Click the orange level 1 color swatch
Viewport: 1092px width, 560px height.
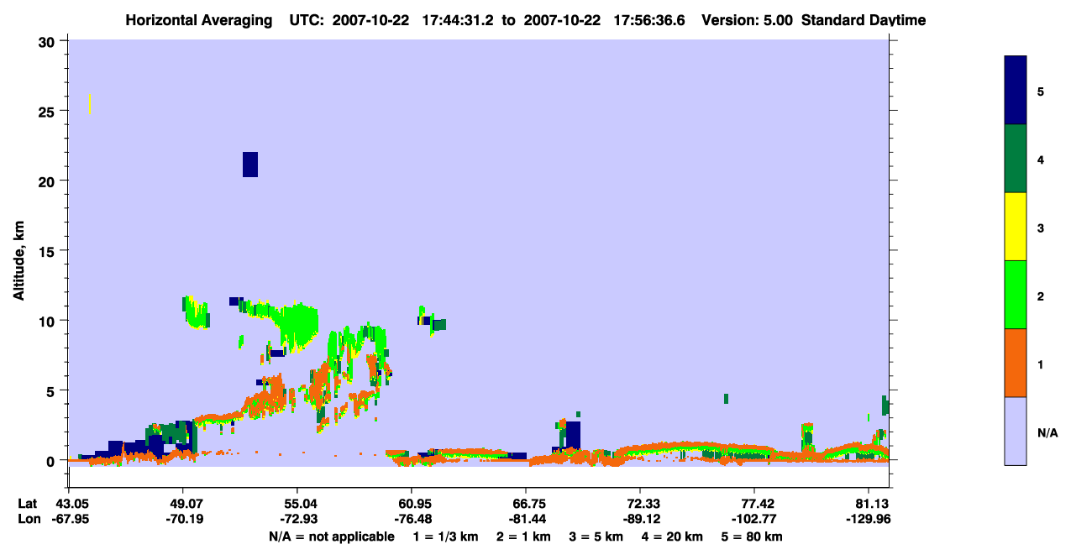[1016, 363]
